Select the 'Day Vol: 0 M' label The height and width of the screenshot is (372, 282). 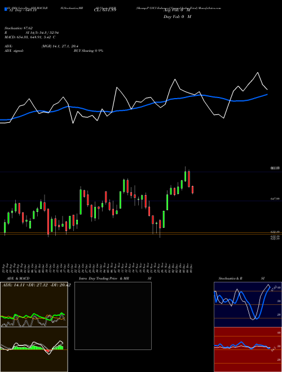tap(178, 17)
